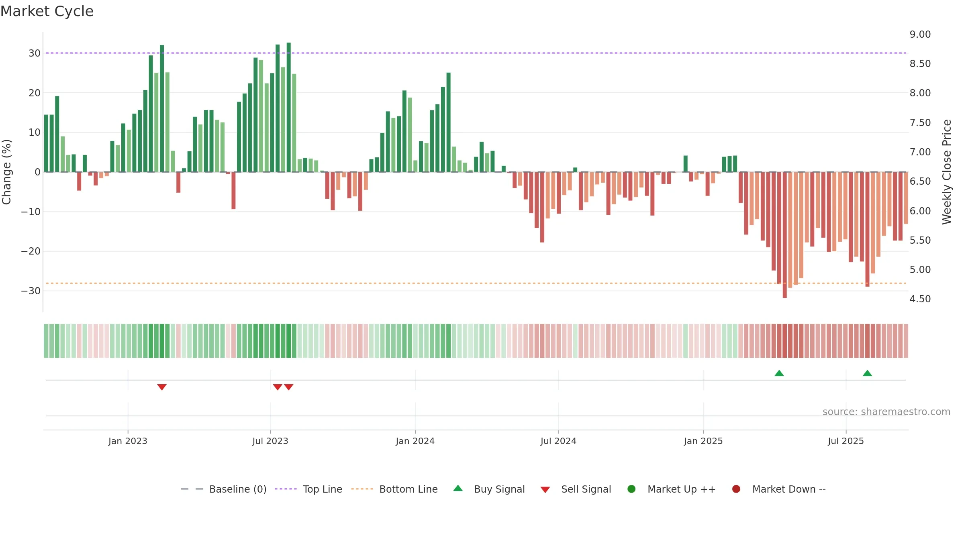Click the Jul 2025 axis label
Image resolution: width=964 pixels, height=542 pixels.
point(846,441)
